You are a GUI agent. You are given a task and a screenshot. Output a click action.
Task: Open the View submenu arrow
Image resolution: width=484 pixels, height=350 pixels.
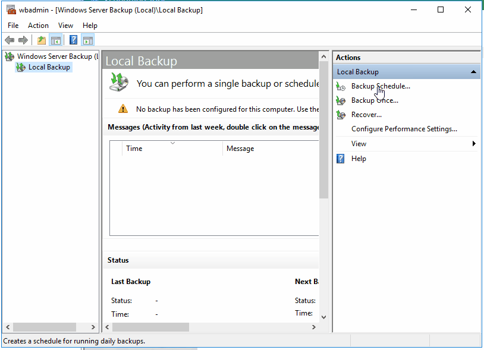pos(474,143)
